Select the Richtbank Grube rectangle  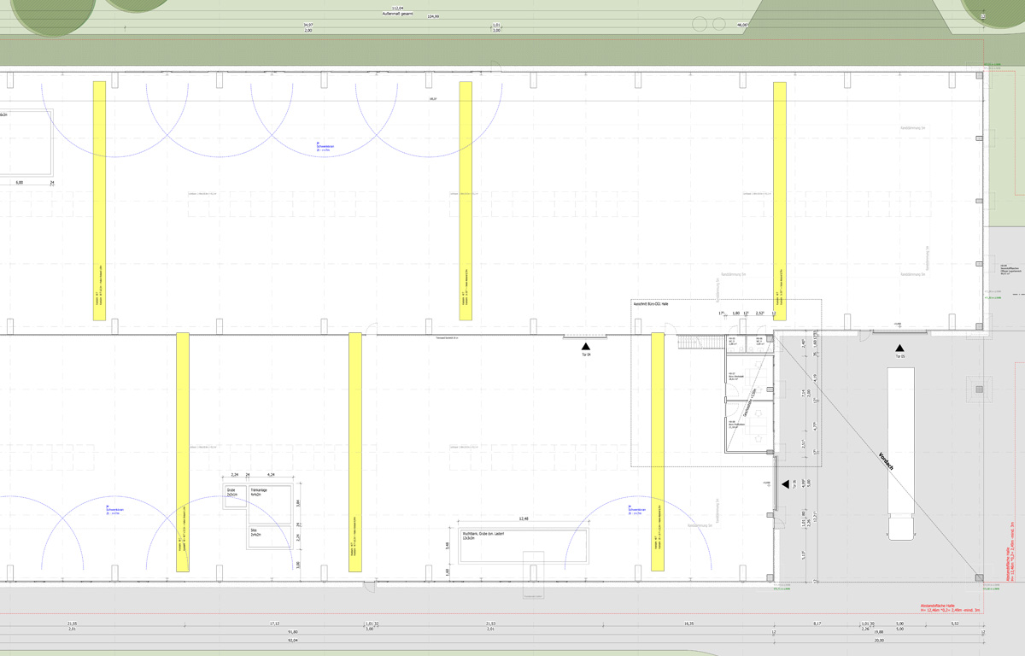pyautogui.click(x=524, y=546)
